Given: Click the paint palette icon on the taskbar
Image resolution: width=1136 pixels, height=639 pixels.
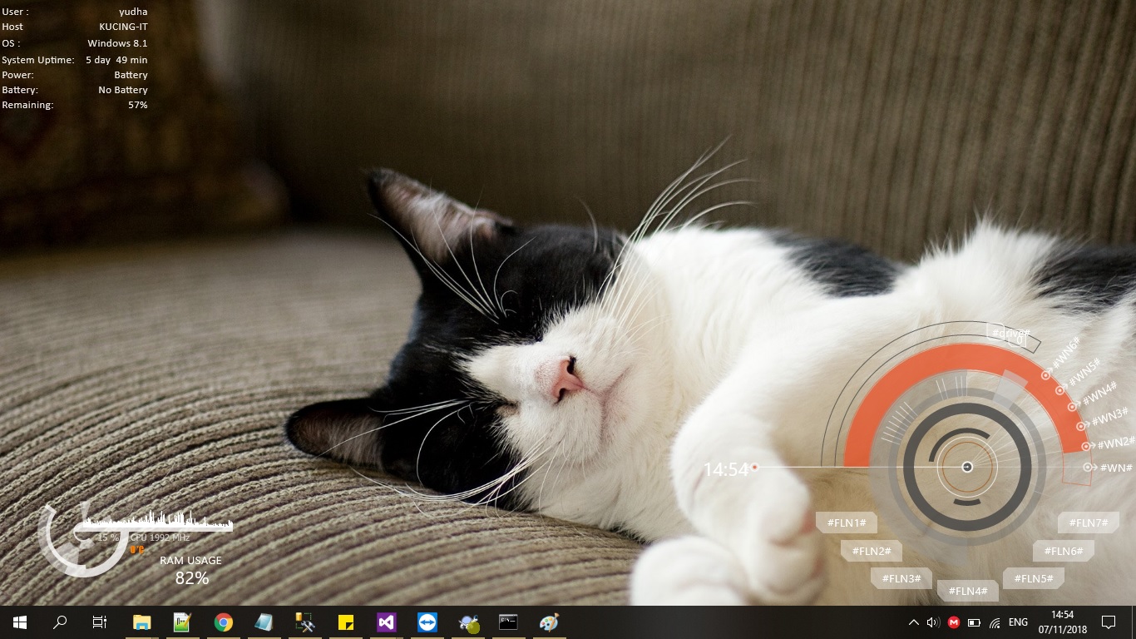Looking at the screenshot, I should [549, 622].
